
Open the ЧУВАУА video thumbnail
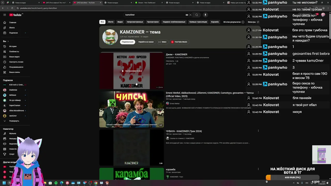pyautogui.click(x=132, y=148)
